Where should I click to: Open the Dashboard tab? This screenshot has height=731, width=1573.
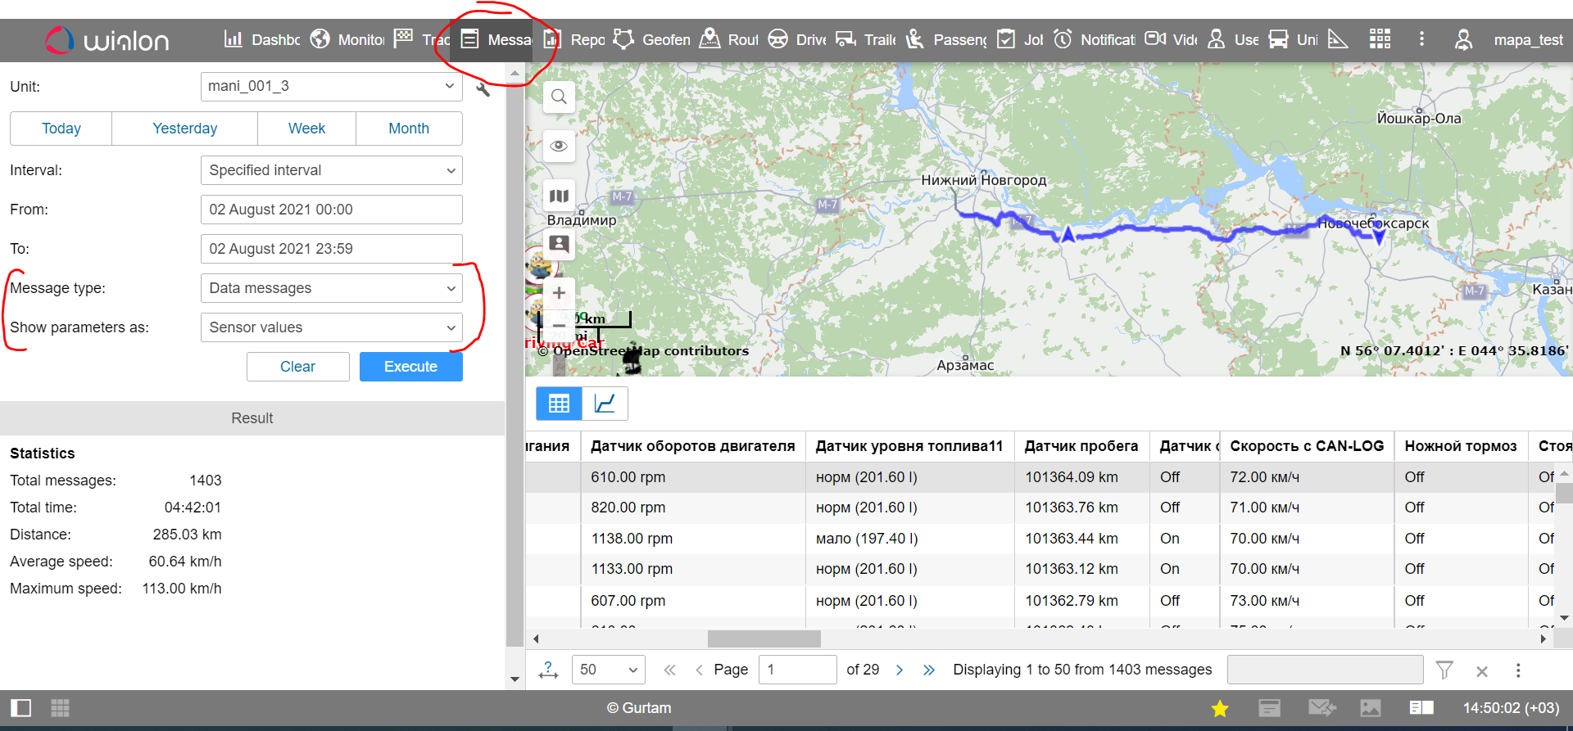click(262, 39)
